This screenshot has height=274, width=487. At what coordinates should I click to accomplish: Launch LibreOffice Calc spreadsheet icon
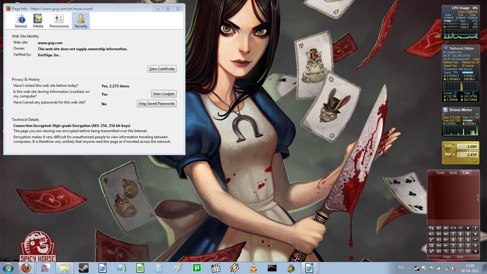pos(140,268)
